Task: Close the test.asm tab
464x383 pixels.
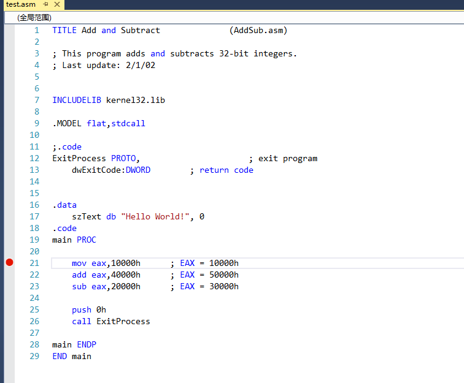Action: click(57, 4)
